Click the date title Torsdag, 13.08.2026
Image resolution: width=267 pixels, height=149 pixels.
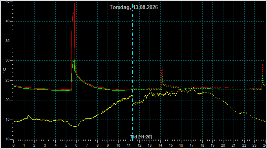pos(133,7)
